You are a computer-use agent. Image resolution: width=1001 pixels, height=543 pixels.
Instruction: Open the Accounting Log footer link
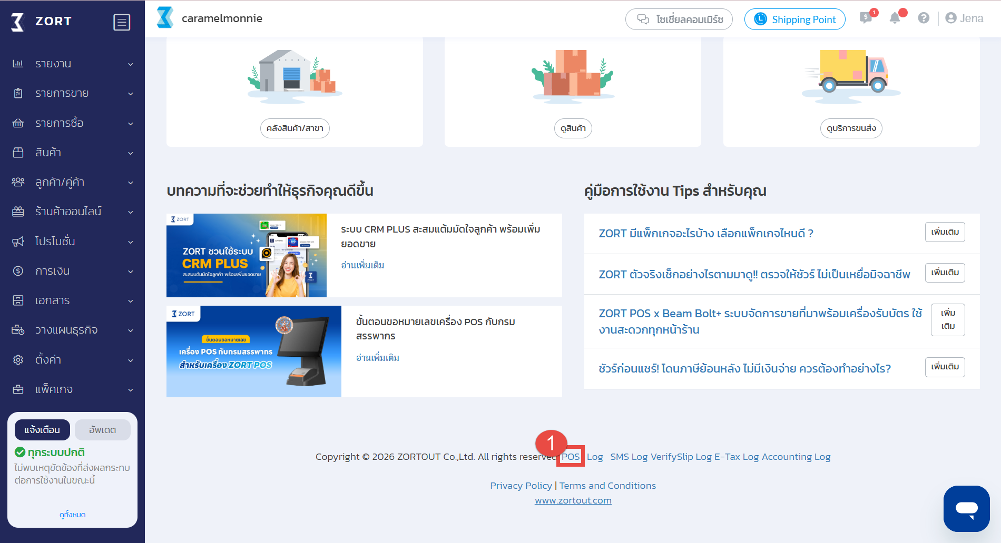tap(796, 457)
